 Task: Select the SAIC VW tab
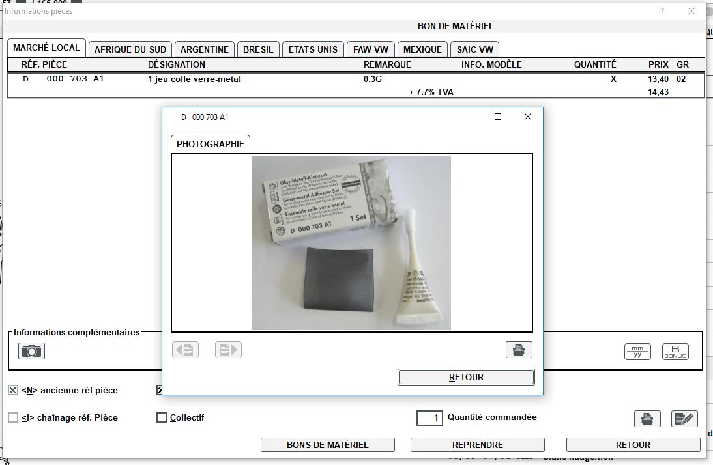click(x=474, y=49)
